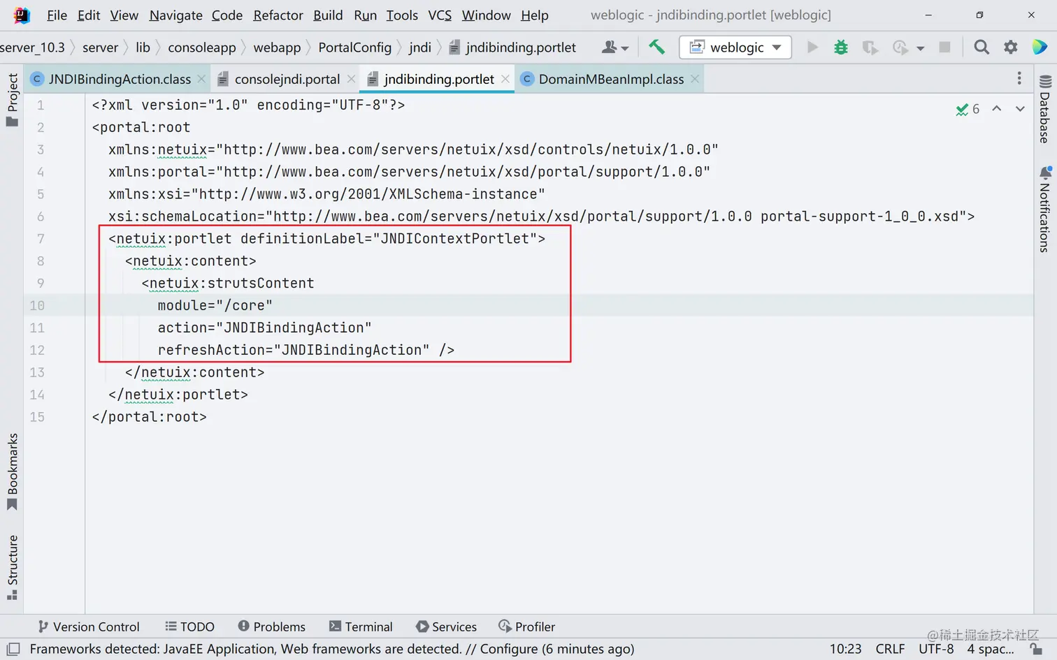Go to next highlighted problem arrow
The width and height of the screenshot is (1057, 660).
(x=1020, y=109)
